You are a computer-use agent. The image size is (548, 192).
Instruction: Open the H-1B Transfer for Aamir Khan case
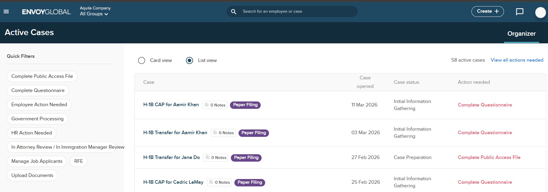click(175, 133)
